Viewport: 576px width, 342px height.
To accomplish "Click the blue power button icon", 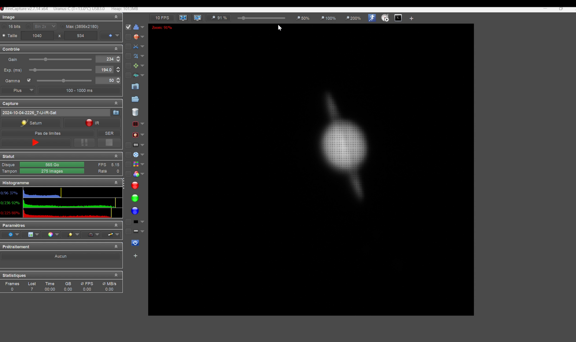I will pyautogui.click(x=135, y=243).
